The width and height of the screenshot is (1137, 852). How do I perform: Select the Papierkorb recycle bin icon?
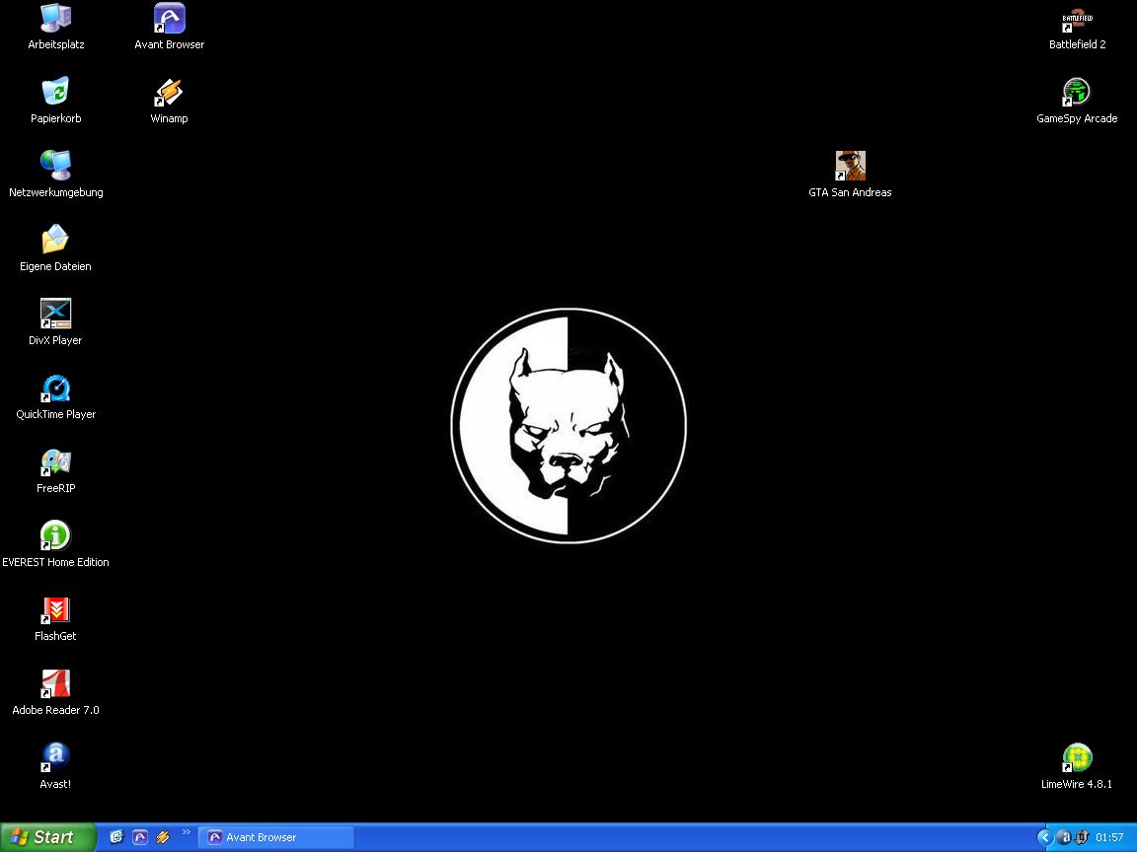click(x=55, y=93)
